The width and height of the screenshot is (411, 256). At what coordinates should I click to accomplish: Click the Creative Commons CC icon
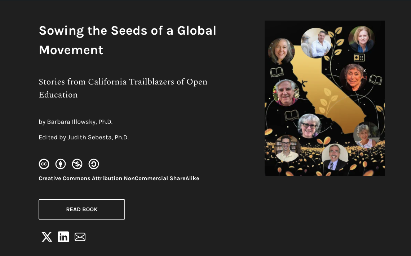tap(44, 164)
